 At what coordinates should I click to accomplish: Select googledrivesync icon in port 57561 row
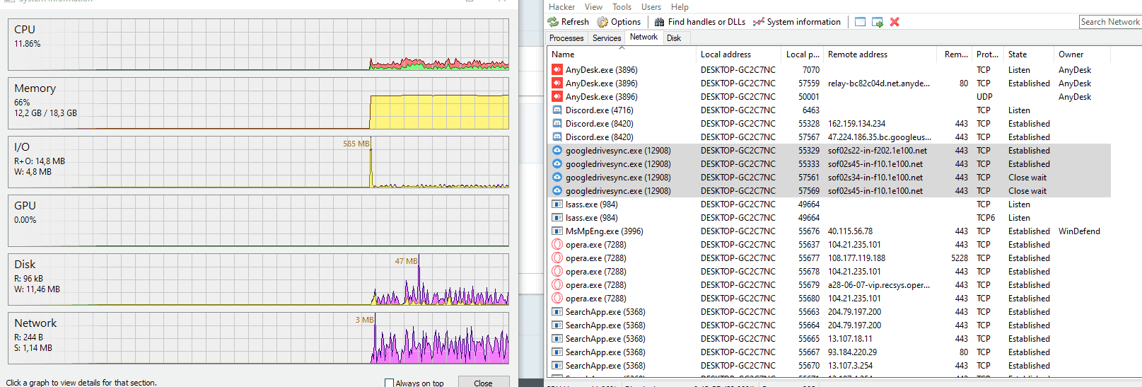(x=557, y=178)
